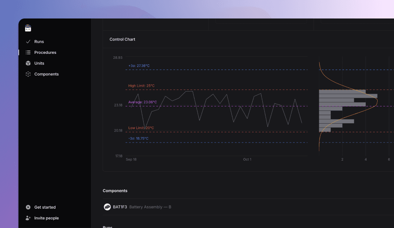Click the 20.18 y-axis value
The height and width of the screenshot is (228, 394).
pyautogui.click(x=118, y=130)
